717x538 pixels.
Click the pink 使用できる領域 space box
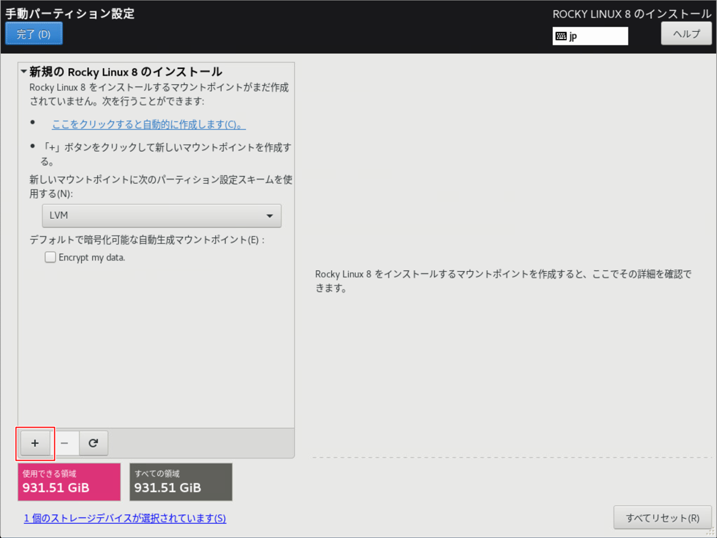pyautogui.click(x=69, y=482)
